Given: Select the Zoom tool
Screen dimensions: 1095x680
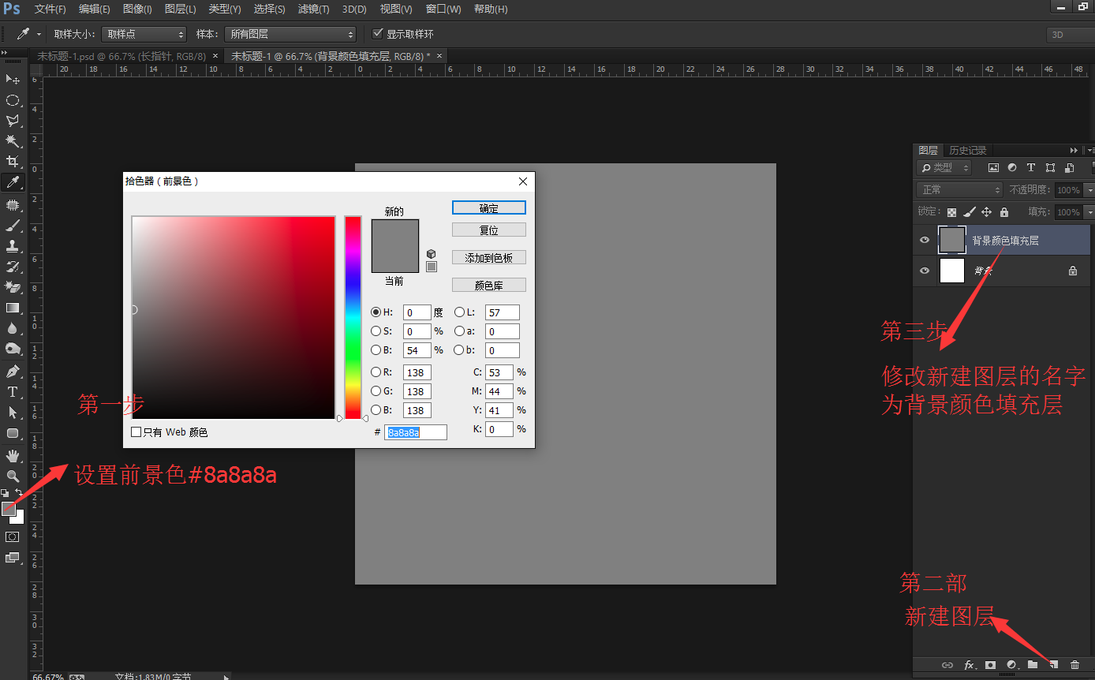Looking at the screenshot, I should point(13,476).
